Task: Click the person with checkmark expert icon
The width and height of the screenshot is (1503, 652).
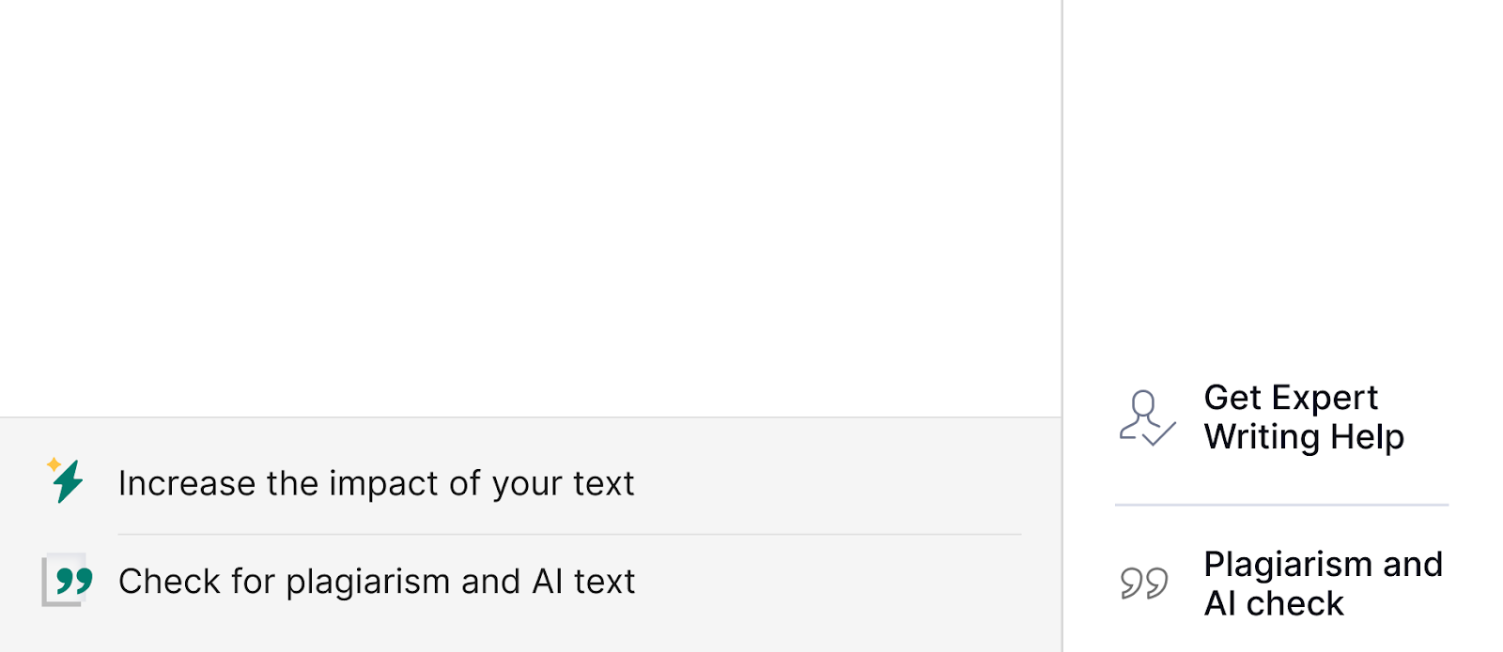Action: (1147, 418)
